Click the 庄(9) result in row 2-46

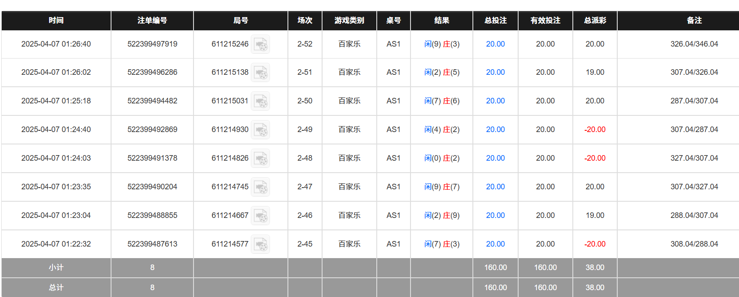[x=452, y=215]
